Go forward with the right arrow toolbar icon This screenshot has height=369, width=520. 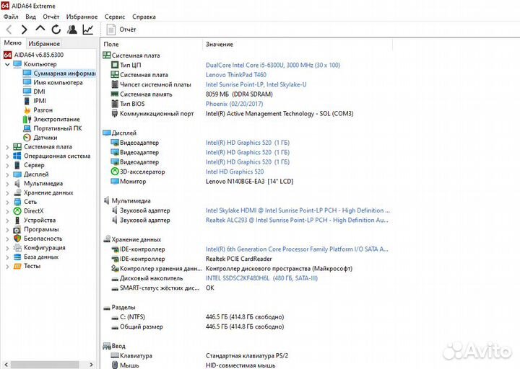[25, 30]
